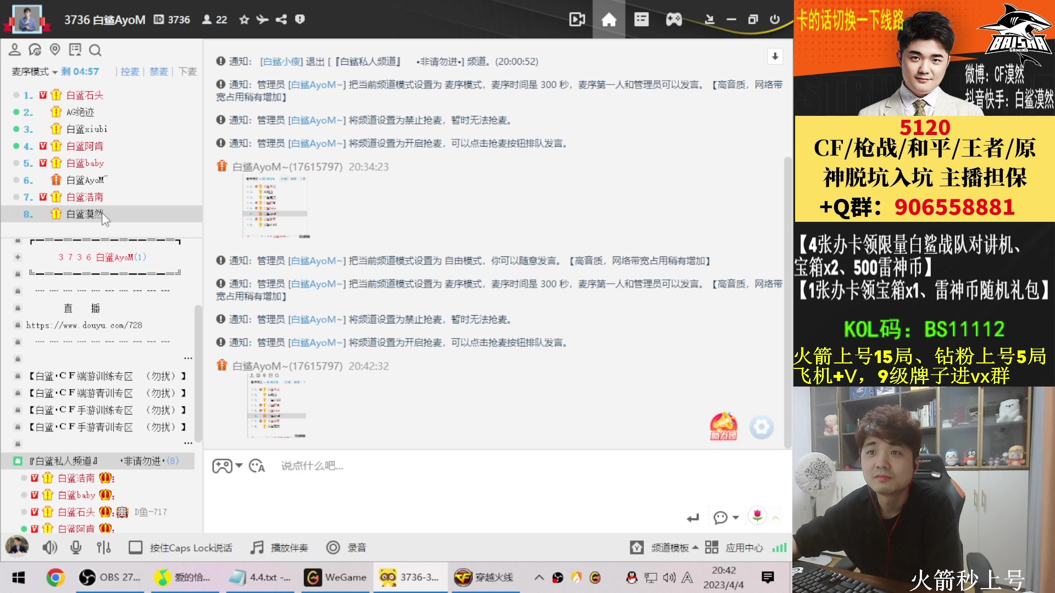
Task: Switch to WeGame in taskbar
Action: tap(336, 577)
